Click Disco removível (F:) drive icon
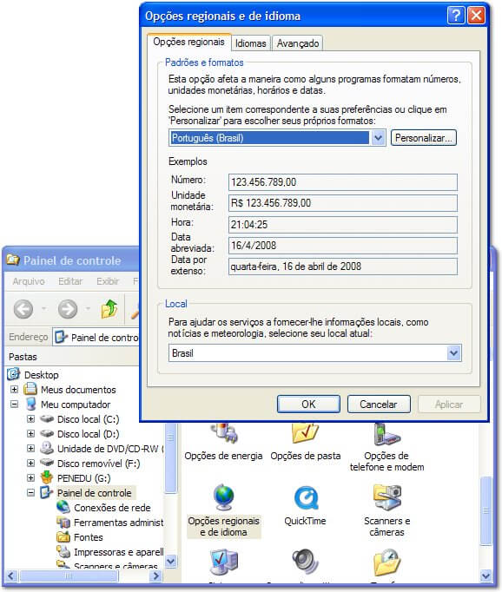 click(x=47, y=463)
